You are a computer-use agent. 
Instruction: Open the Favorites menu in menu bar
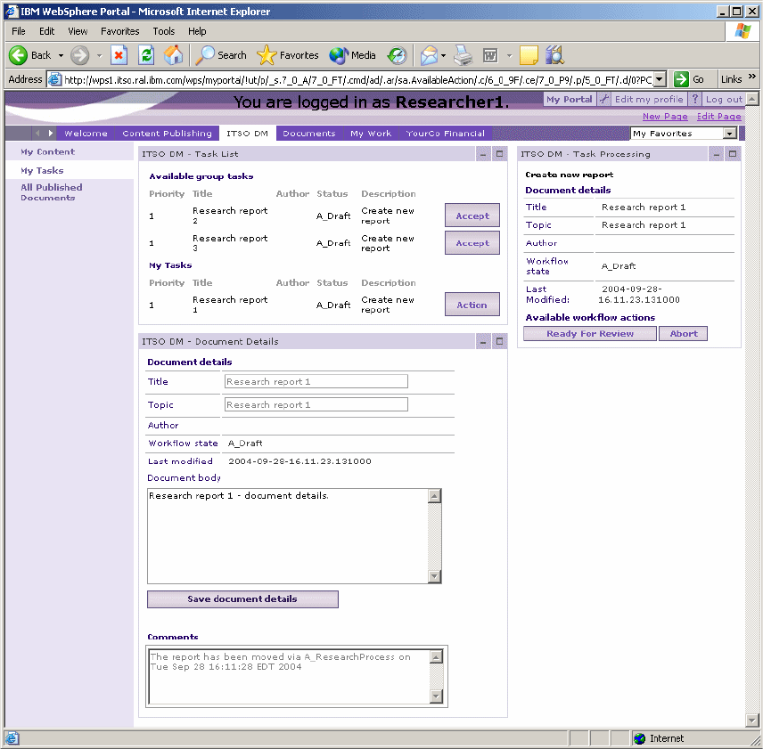click(x=119, y=31)
